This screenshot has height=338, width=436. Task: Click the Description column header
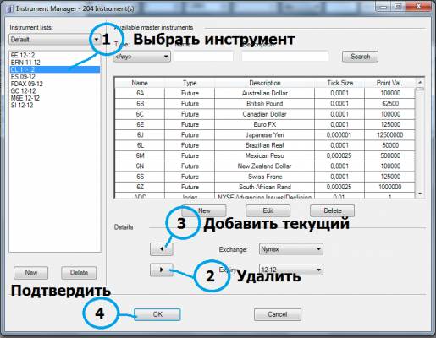[x=265, y=83]
